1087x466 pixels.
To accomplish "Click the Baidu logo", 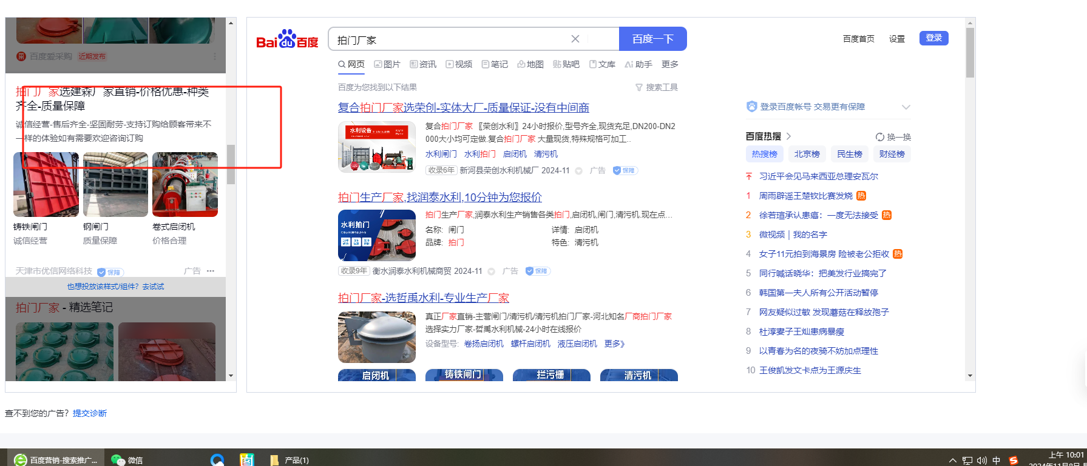I will (x=287, y=39).
